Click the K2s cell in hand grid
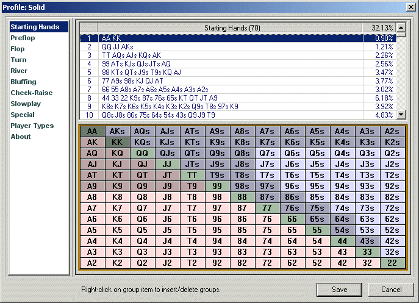 pos(392,143)
